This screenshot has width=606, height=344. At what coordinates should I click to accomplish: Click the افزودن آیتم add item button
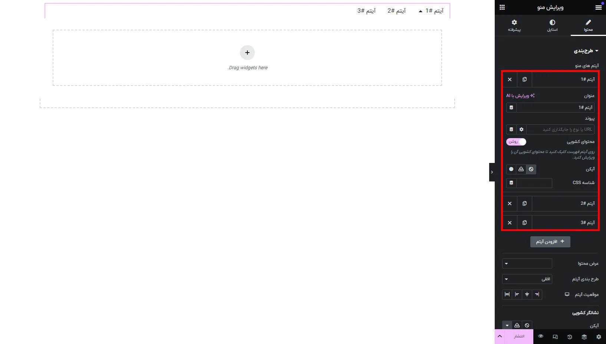pyautogui.click(x=550, y=241)
